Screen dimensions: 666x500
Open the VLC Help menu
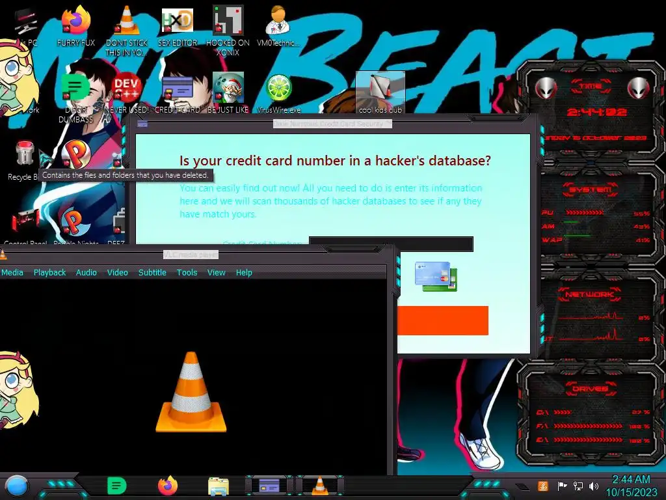(244, 273)
